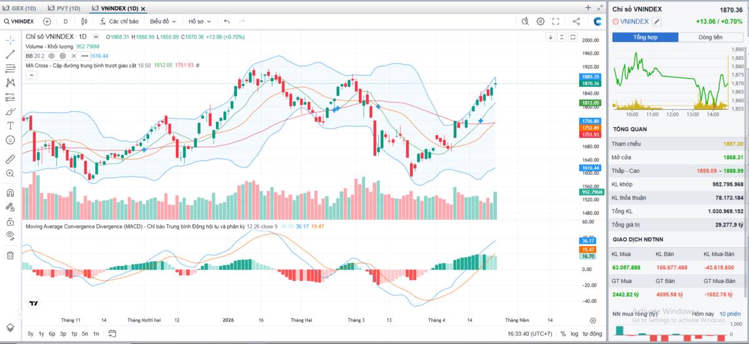
Task: Toggle lock all drawings
Action: (x=10, y=221)
